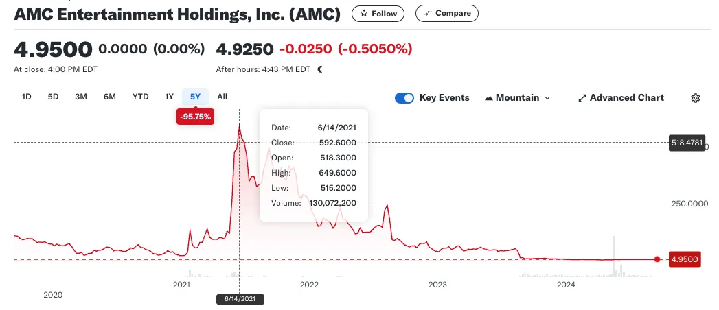Select the 5D time range
This screenshot has height=310, width=719.
pyautogui.click(x=53, y=97)
